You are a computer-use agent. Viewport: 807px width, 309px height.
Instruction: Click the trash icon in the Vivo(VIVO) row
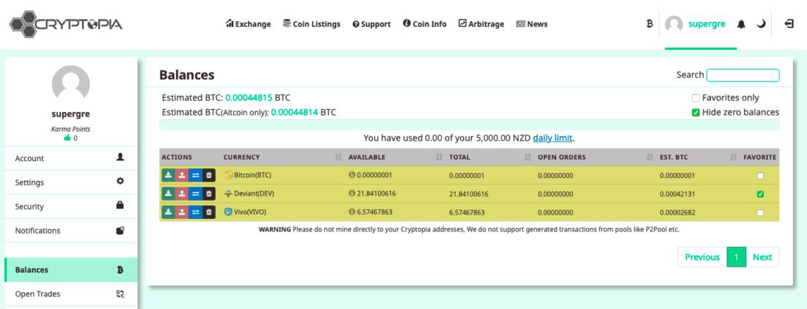pyautogui.click(x=208, y=212)
